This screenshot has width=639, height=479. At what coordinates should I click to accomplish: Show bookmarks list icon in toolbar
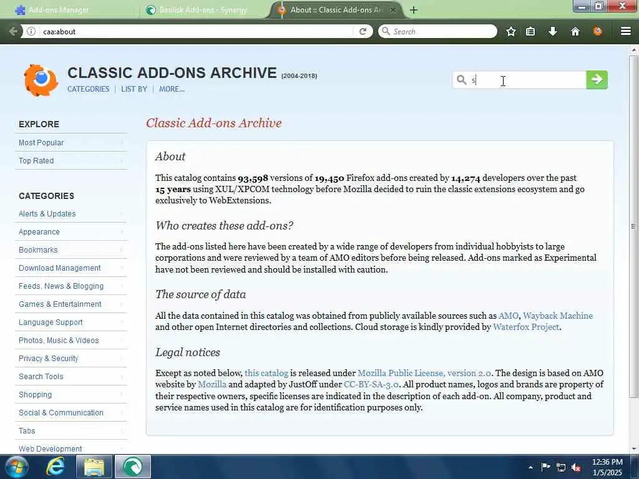(x=530, y=31)
